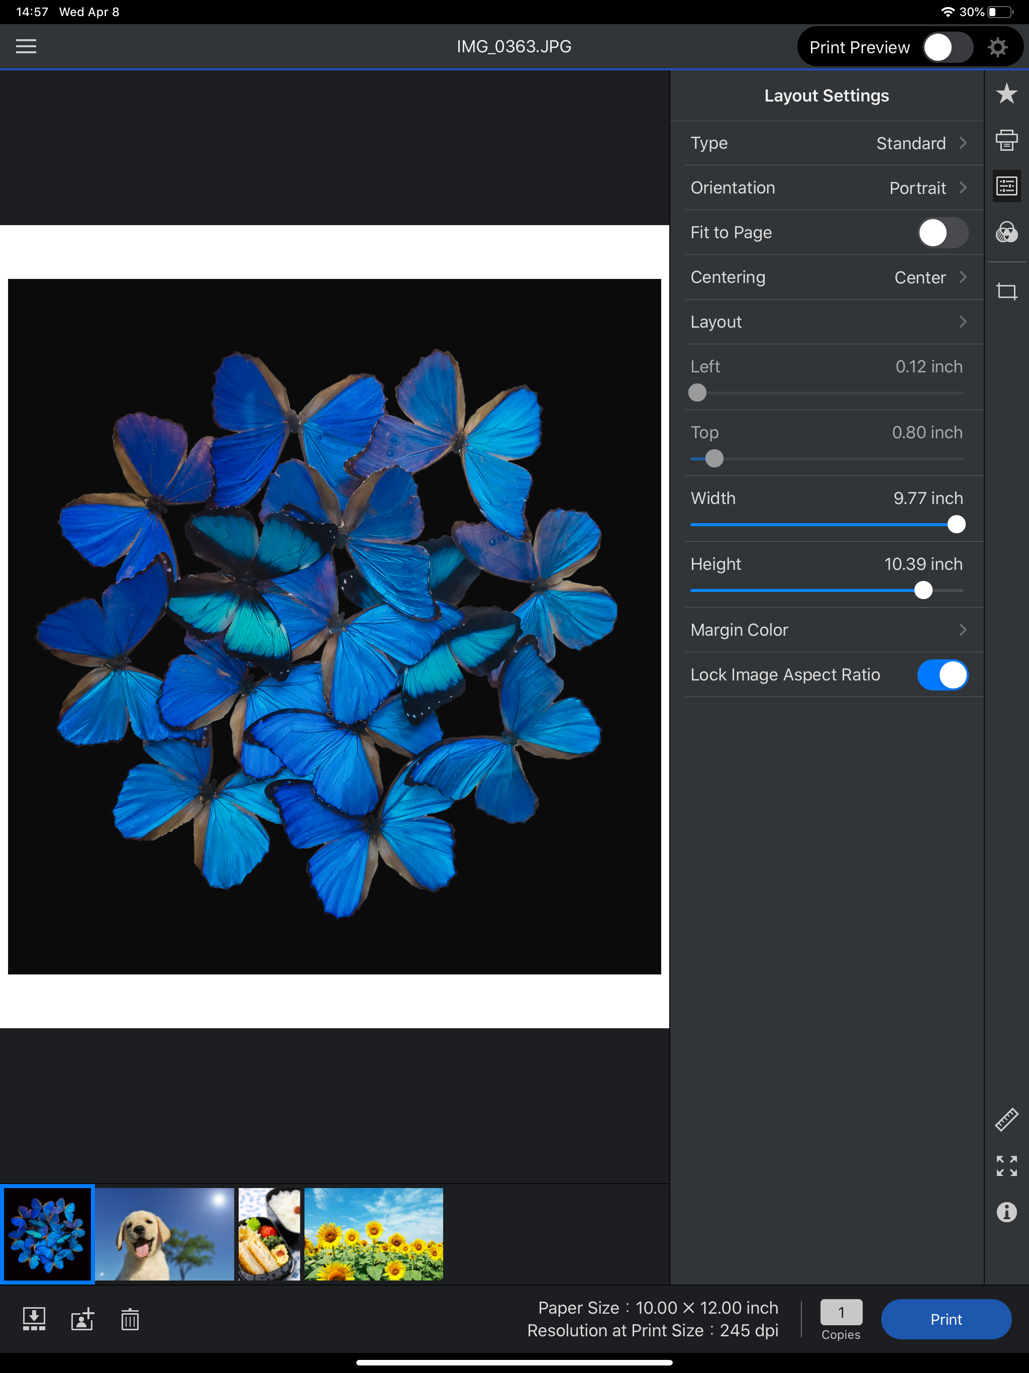Select the crop tool icon
Viewport: 1029px width, 1373px height.
pos(1006,291)
